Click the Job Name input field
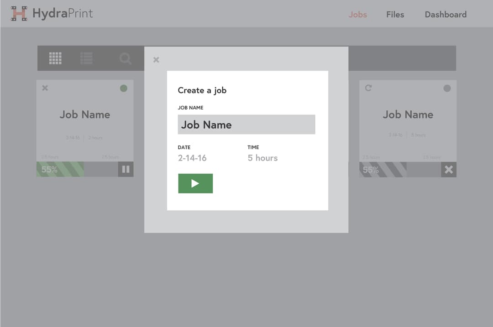The height and width of the screenshot is (327, 493). click(246, 125)
